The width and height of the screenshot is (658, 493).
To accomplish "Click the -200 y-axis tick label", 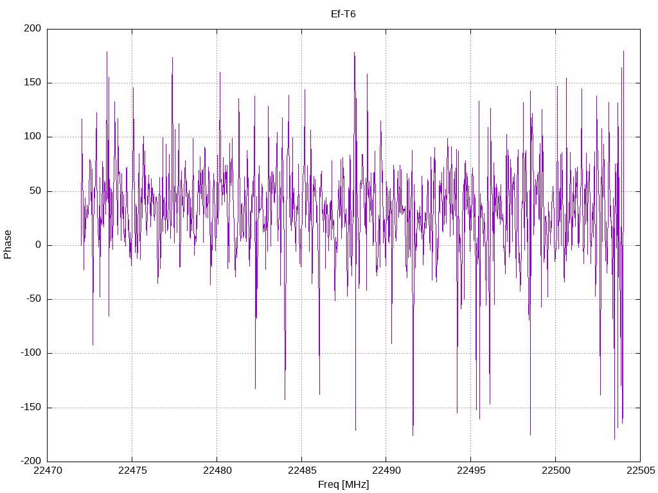I will pyautogui.click(x=31, y=461).
